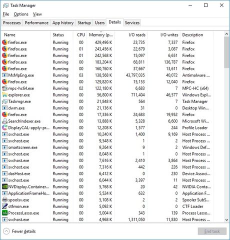Viewport: 230px width, 240px height.
Task: Click the Taskmgr.exe icon in the list
Action: click(x=4, y=101)
